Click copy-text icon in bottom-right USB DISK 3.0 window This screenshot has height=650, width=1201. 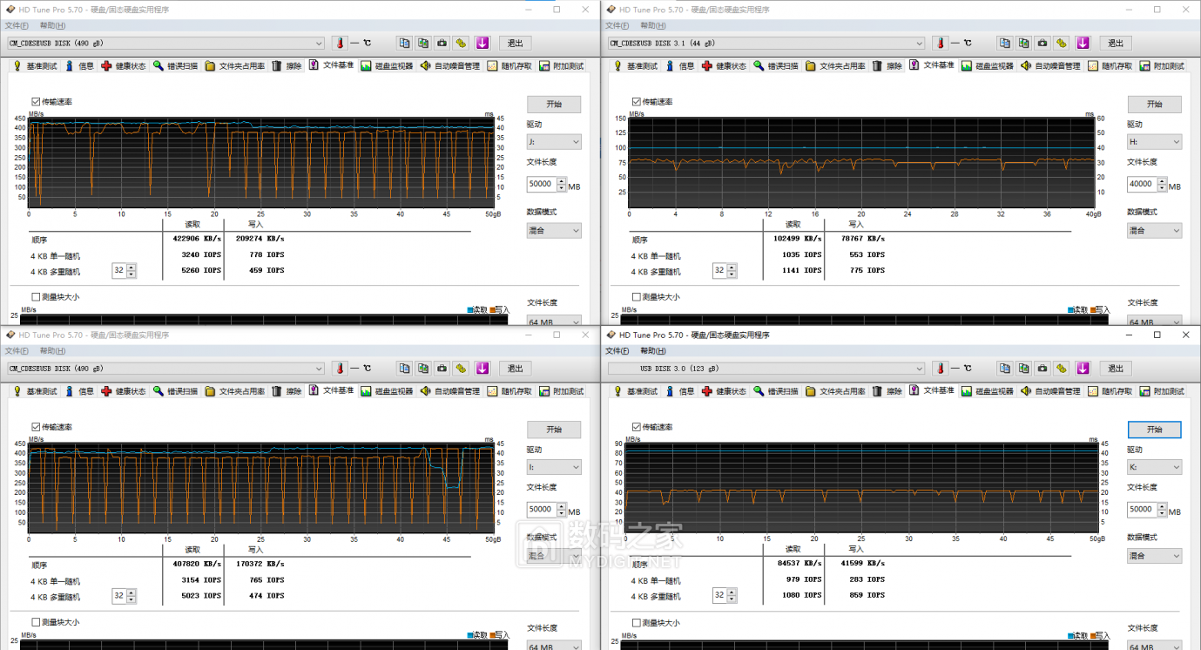pyautogui.click(x=1005, y=368)
